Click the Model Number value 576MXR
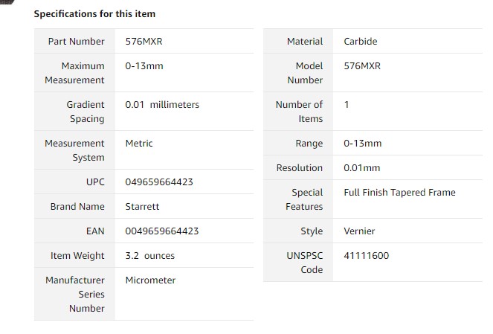The image size is (493, 334). click(x=362, y=66)
